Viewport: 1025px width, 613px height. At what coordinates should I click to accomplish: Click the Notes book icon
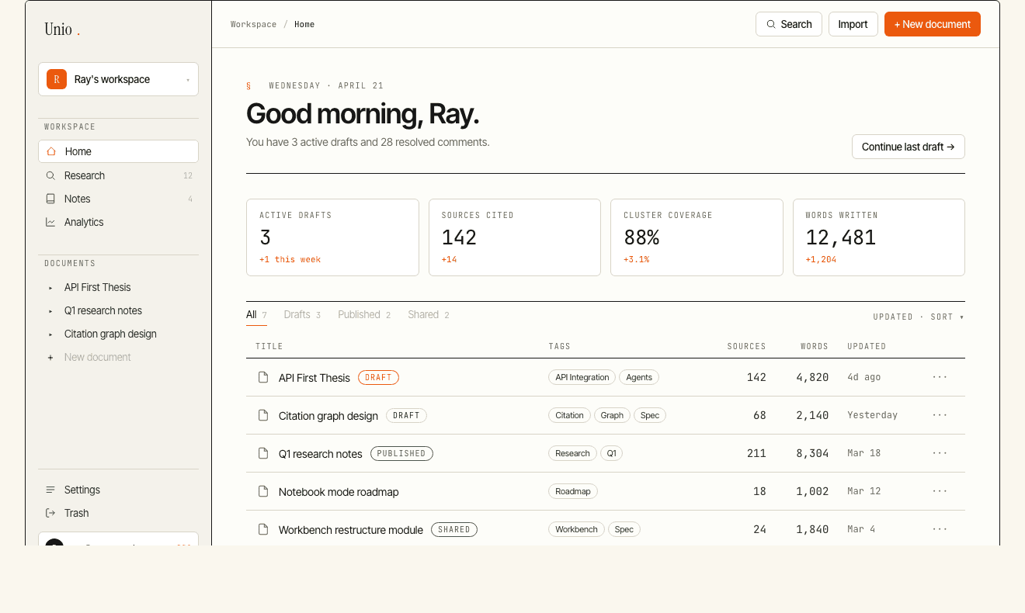pos(50,199)
